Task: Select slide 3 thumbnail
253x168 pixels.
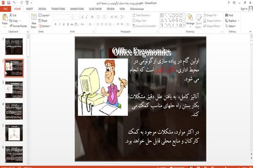Action: pyautogui.click(x=14, y=90)
